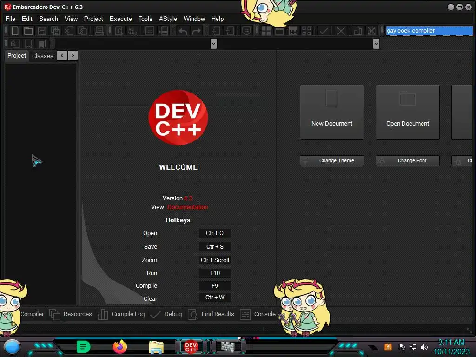Switch to the Project sidebar tab
This screenshot has width=476, height=357.
[17, 56]
